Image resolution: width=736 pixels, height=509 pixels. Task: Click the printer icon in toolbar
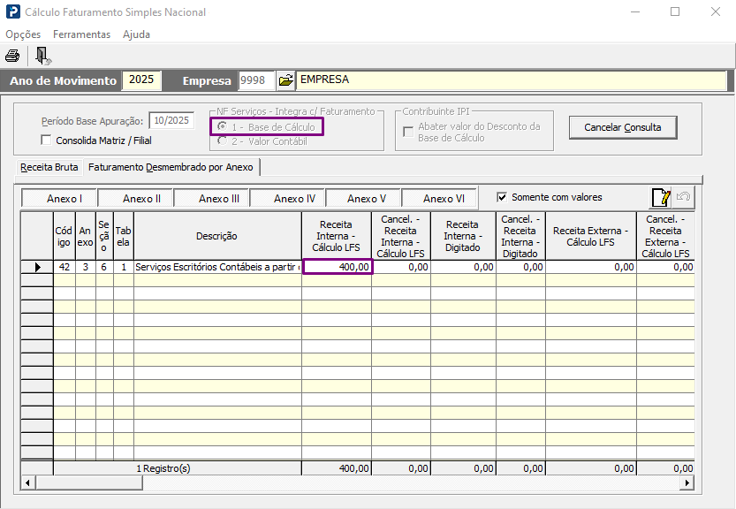point(12,56)
